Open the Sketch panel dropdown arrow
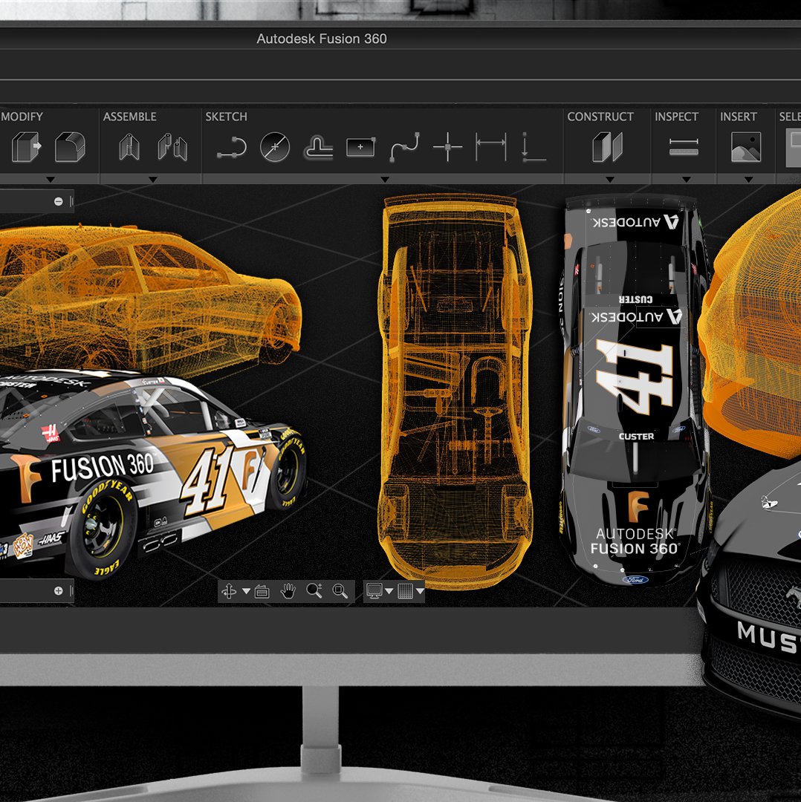The image size is (801, 802). (385, 178)
